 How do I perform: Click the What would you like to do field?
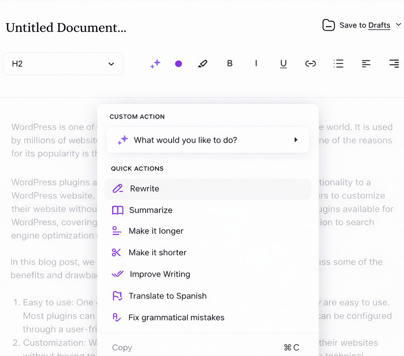208,140
